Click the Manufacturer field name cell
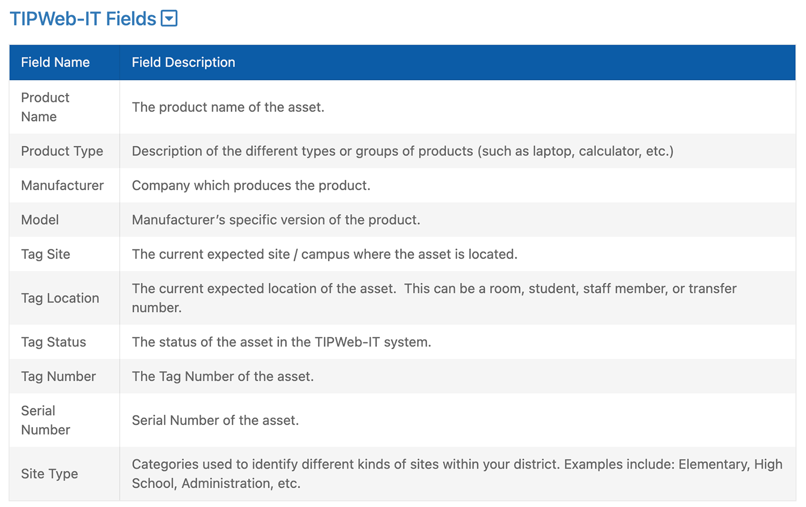Image resolution: width=806 pixels, height=507 pixels. click(x=64, y=185)
